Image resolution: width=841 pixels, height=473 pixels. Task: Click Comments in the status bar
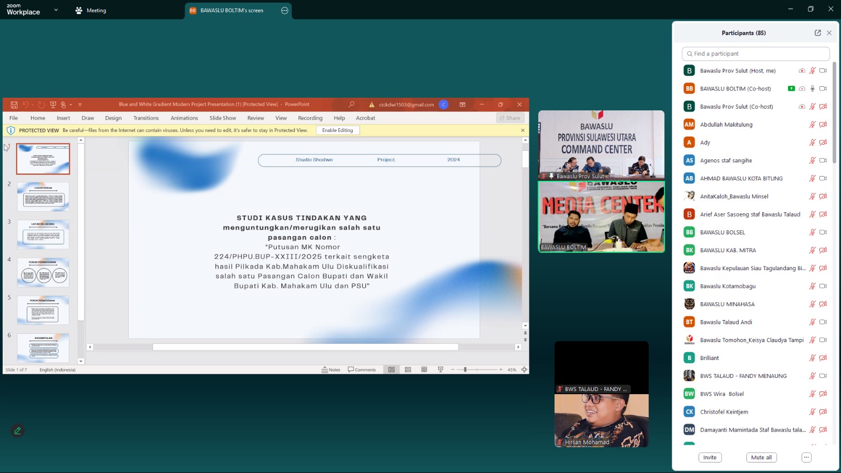pos(362,369)
